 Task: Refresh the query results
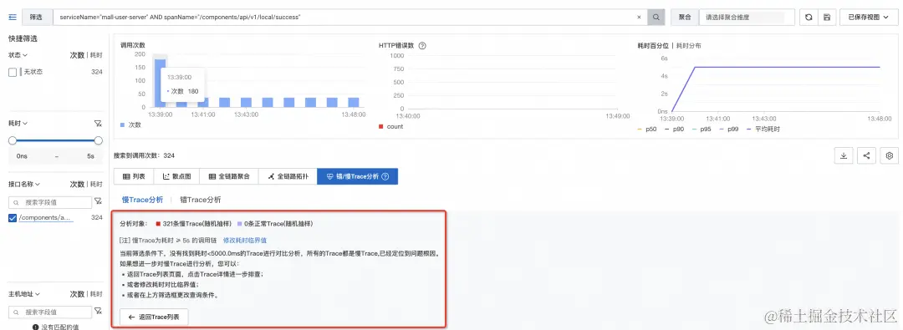point(809,18)
